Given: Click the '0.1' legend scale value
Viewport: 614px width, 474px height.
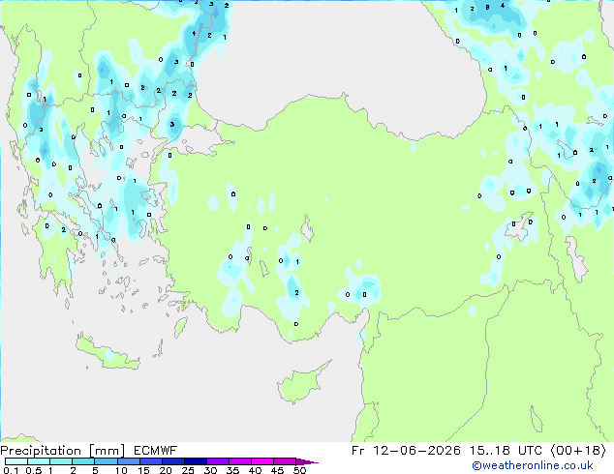Looking at the screenshot, I should pos(11,470).
